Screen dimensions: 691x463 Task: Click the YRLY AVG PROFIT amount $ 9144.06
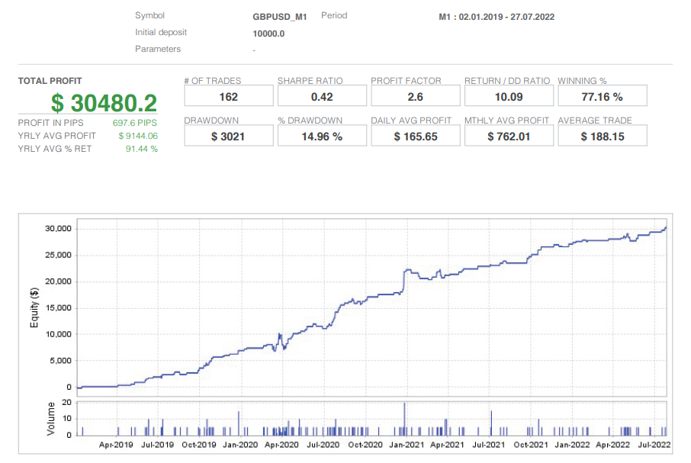[x=137, y=136]
